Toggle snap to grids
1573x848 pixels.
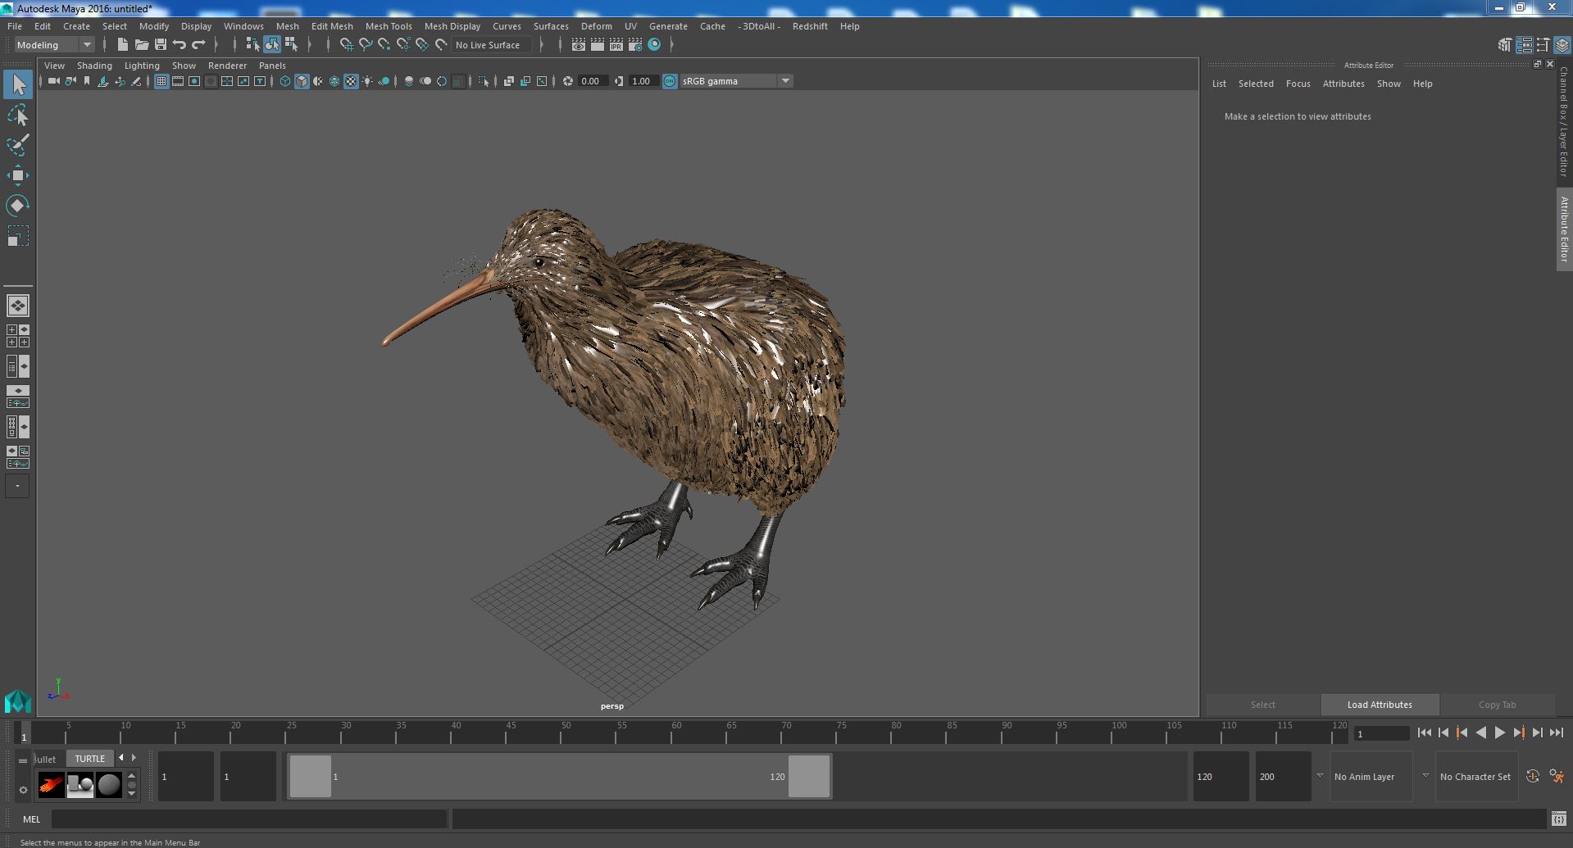click(347, 45)
